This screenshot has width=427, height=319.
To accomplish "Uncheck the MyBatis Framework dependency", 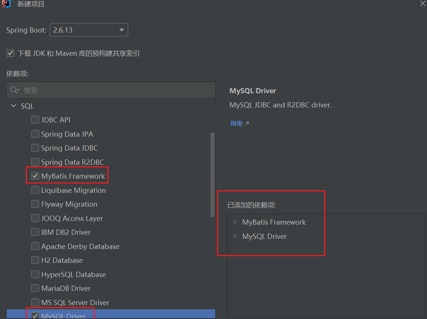I will [35, 176].
